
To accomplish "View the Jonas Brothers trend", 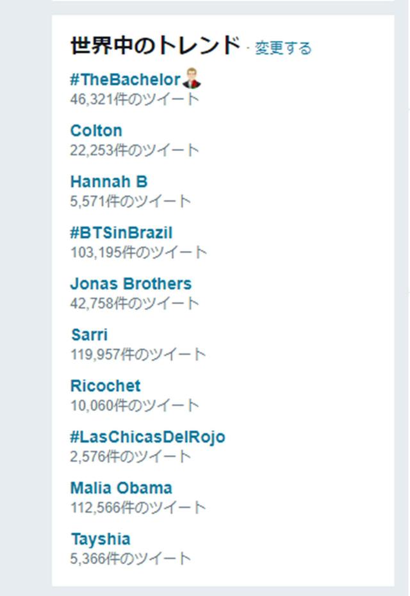I will 131,284.
